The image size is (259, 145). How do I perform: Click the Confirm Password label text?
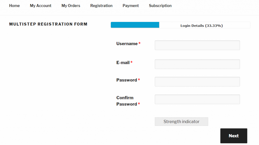127,101
